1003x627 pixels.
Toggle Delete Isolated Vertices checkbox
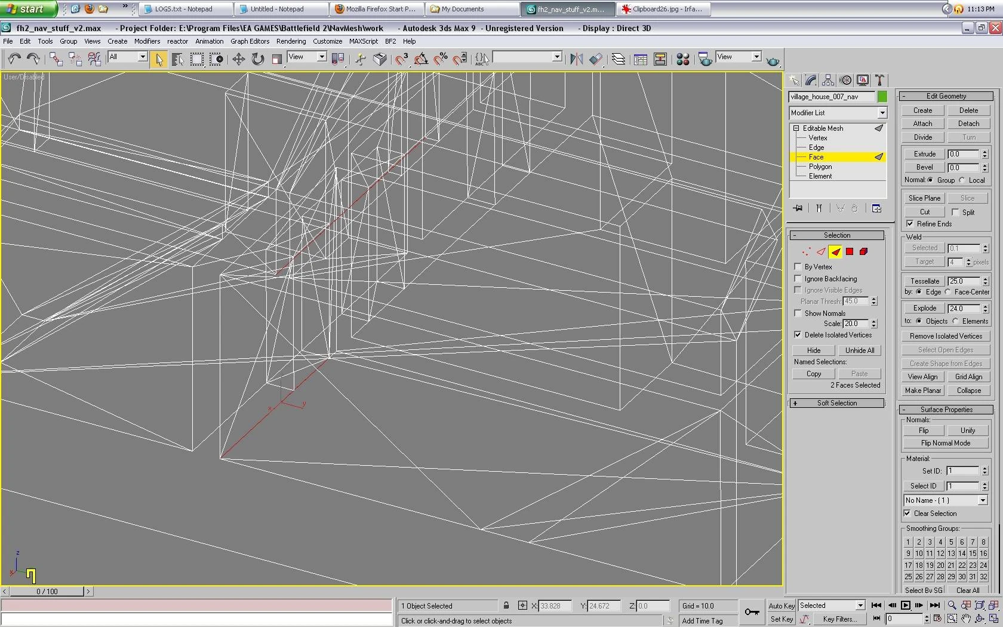(798, 334)
